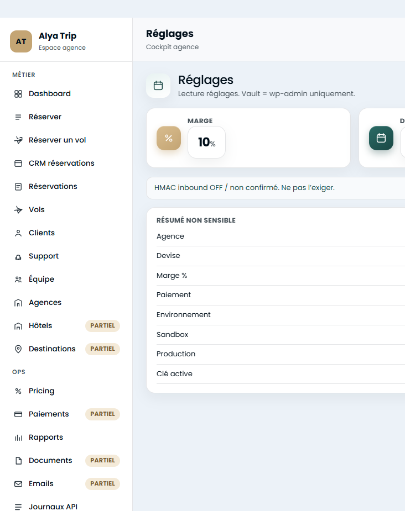Click the Production summary row
This screenshot has width=405, height=511.
click(x=281, y=354)
